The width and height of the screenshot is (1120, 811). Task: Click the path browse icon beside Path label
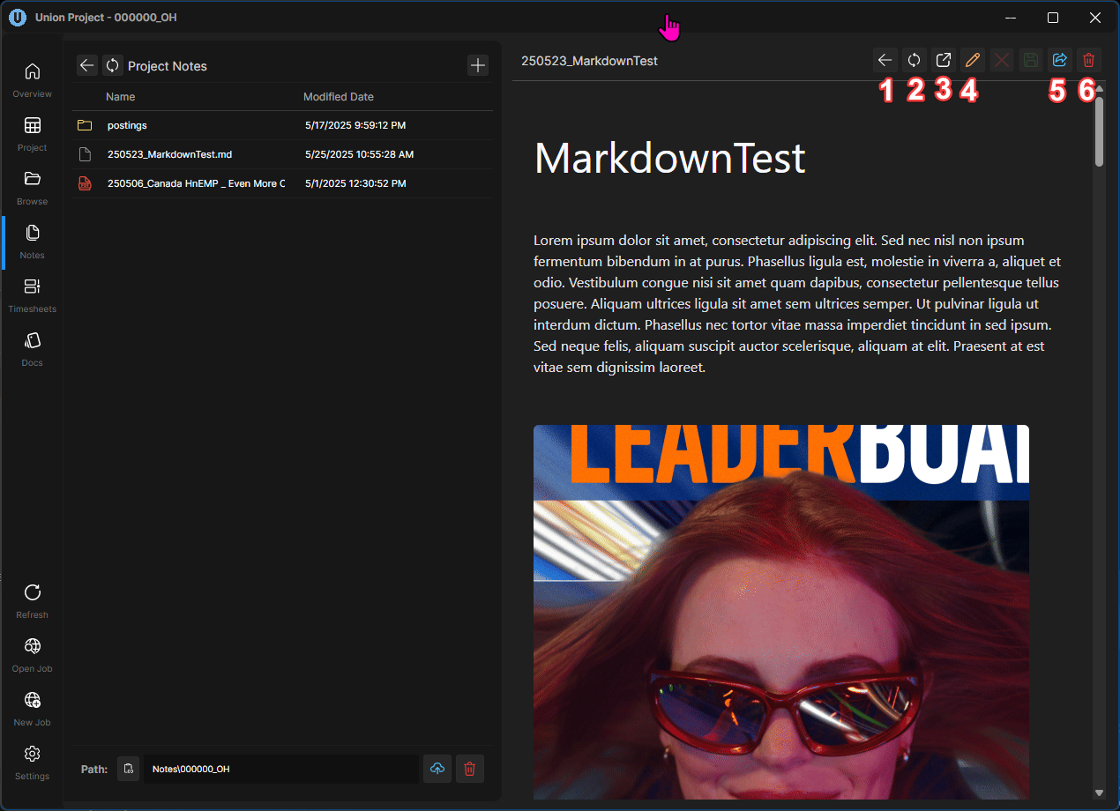tap(129, 769)
